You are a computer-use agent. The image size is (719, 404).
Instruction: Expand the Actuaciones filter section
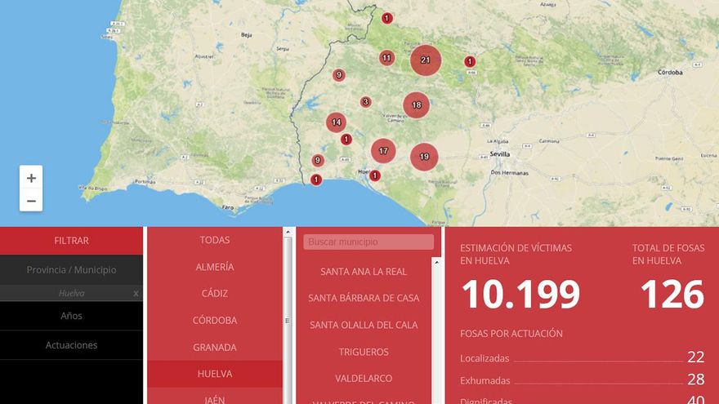click(x=71, y=345)
